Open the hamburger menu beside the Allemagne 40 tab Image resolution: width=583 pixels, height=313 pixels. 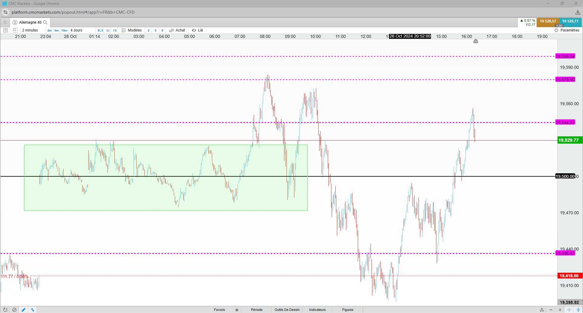tap(5, 22)
